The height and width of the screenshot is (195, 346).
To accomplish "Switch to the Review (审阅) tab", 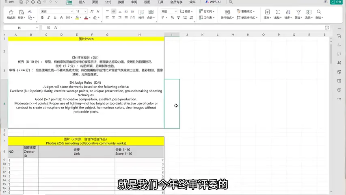I will point(134,2).
